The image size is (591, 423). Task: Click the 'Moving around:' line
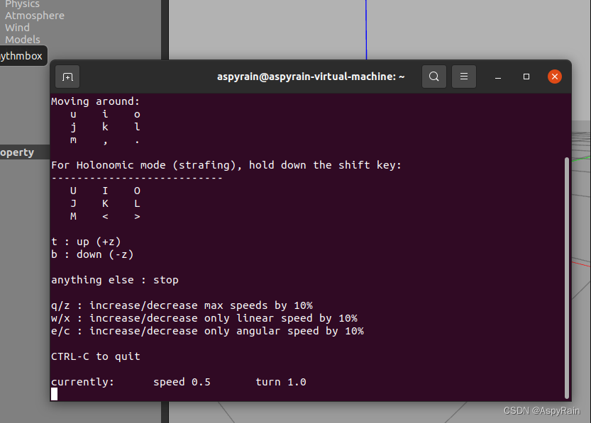tap(95, 101)
